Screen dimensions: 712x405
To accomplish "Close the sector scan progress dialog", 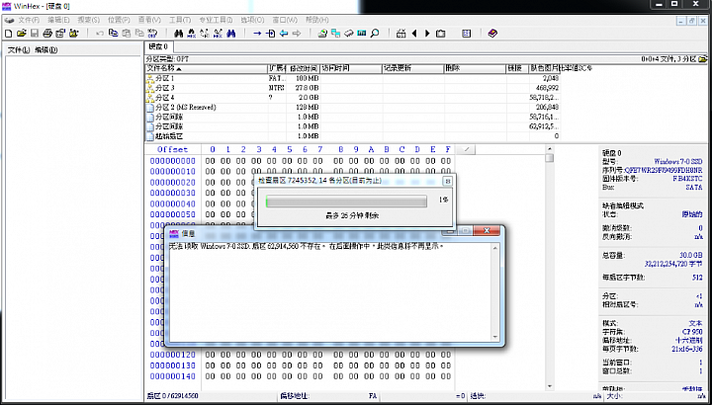I will click(x=448, y=182).
